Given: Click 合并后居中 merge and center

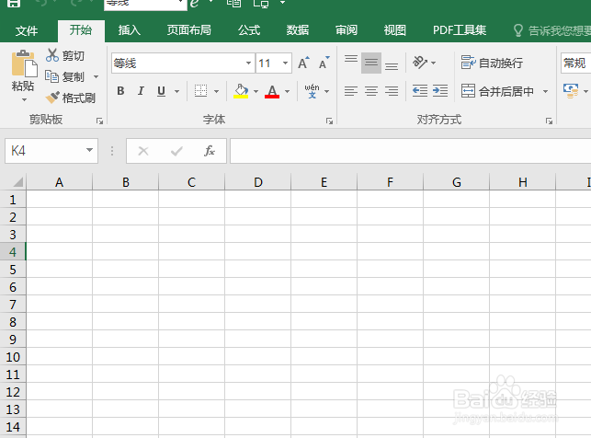Looking at the screenshot, I should (x=497, y=91).
